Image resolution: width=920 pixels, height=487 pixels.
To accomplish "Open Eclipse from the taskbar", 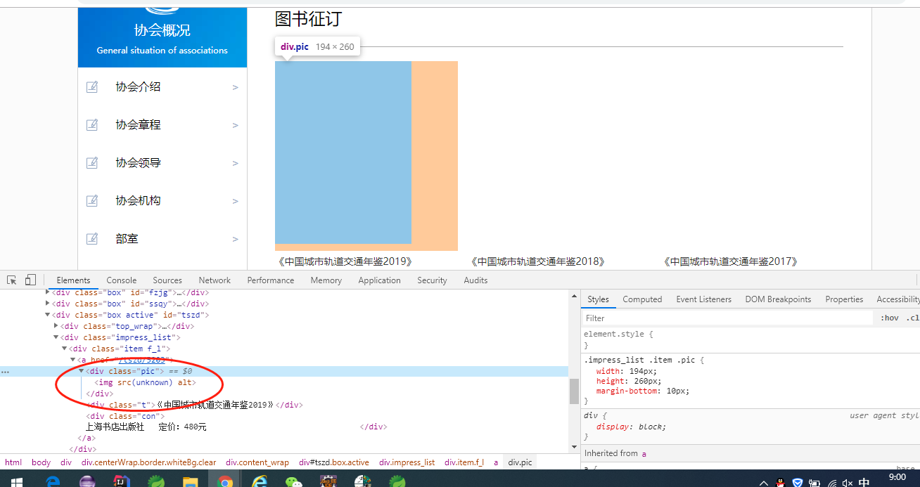I will point(87,482).
